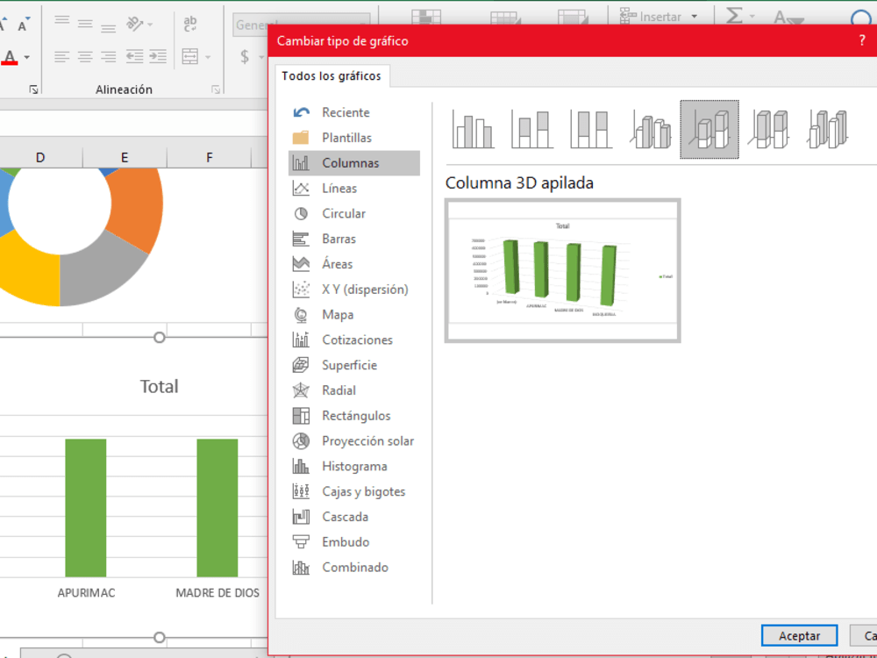The width and height of the screenshot is (877, 658).
Task: Select Proyección solar chart category
Action: coord(354,441)
